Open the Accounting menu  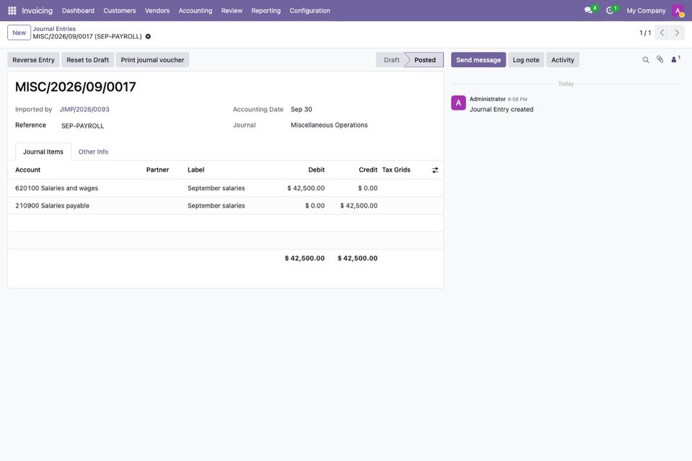195,11
